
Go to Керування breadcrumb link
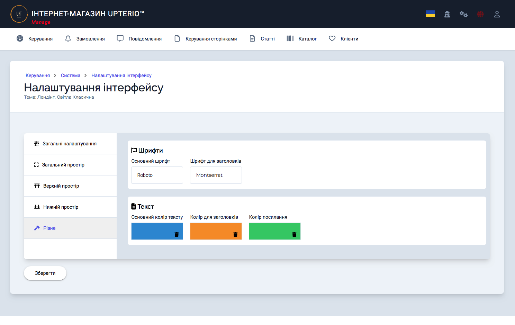pos(38,75)
